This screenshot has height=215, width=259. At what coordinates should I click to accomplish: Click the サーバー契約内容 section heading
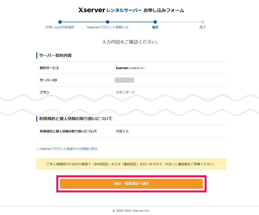[55, 55]
